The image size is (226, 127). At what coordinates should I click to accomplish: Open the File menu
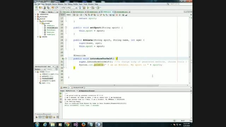coord(35,4)
